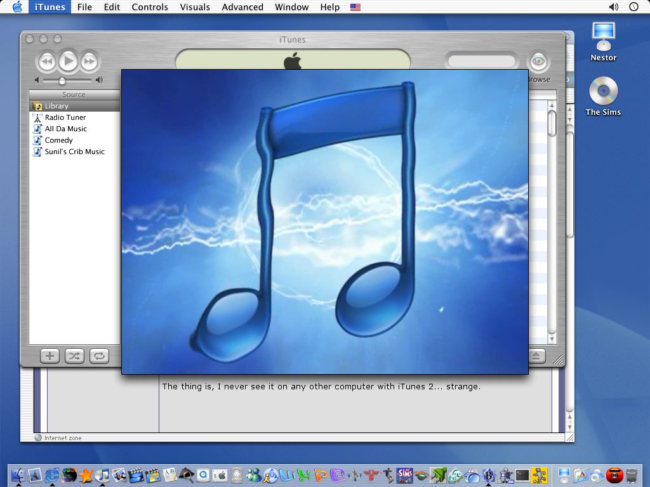Start playback with the Play button
The height and width of the screenshot is (487, 650).
pos(69,62)
